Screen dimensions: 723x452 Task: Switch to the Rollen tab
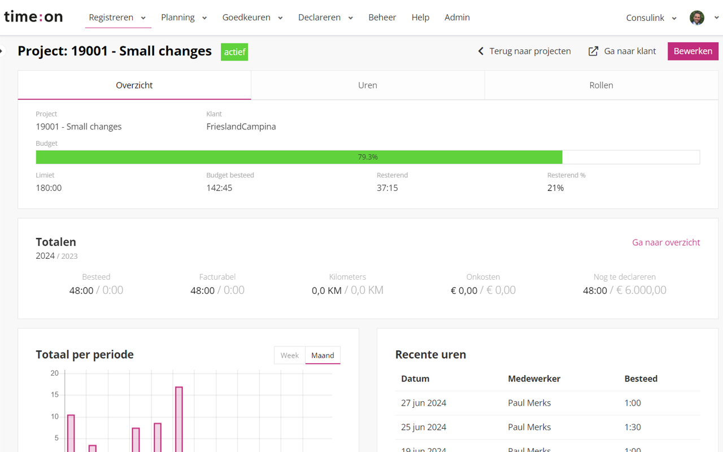(601, 85)
